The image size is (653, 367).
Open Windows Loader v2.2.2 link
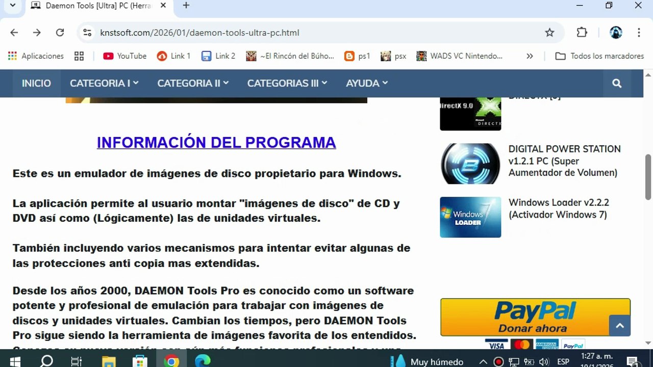(559, 208)
